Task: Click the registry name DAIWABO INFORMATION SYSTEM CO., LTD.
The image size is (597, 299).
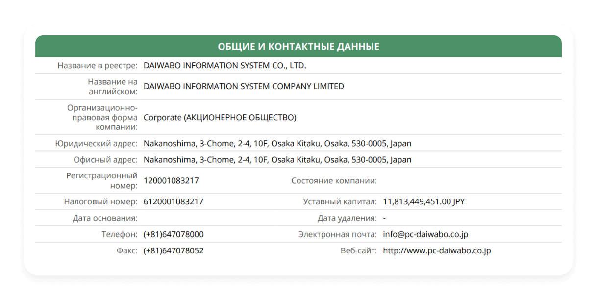Action: click(x=224, y=66)
